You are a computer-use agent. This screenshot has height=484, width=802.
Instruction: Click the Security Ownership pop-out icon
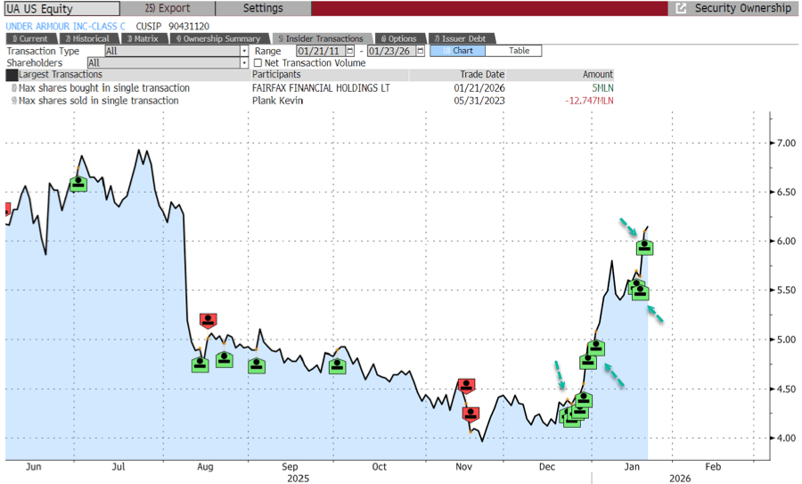pyautogui.click(x=682, y=8)
